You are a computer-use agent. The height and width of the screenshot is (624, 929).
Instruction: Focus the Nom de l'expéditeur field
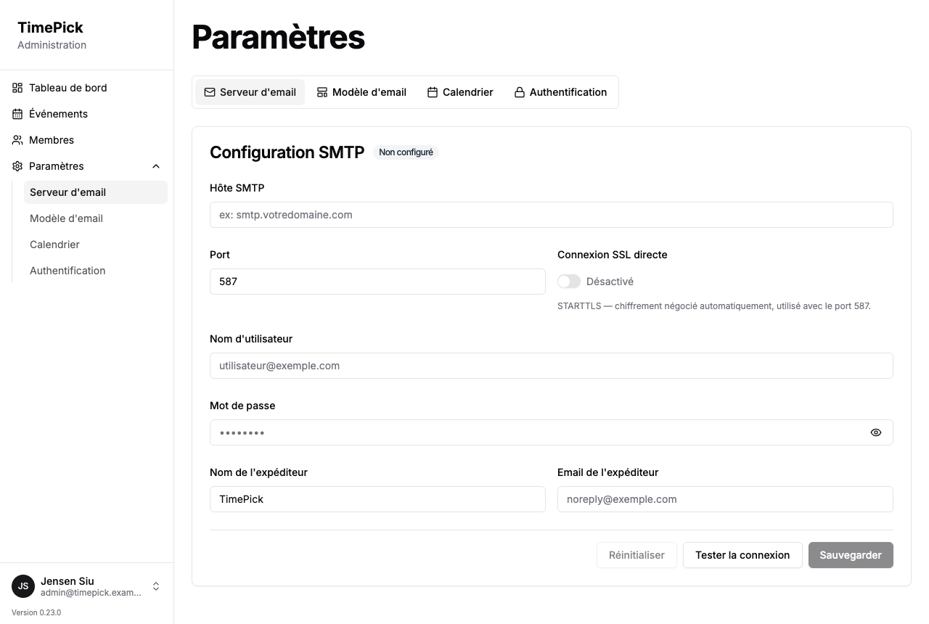coord(377,499)
